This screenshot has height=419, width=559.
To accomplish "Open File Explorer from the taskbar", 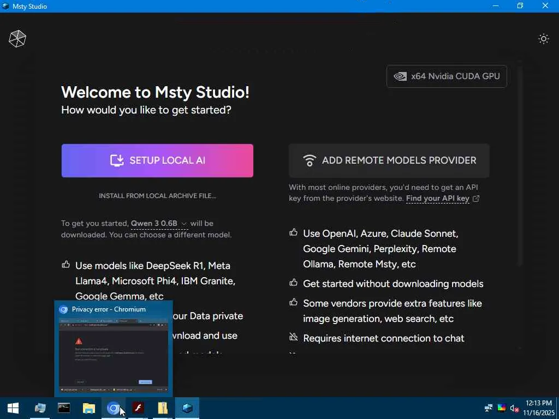I will (x=89, y=408).
